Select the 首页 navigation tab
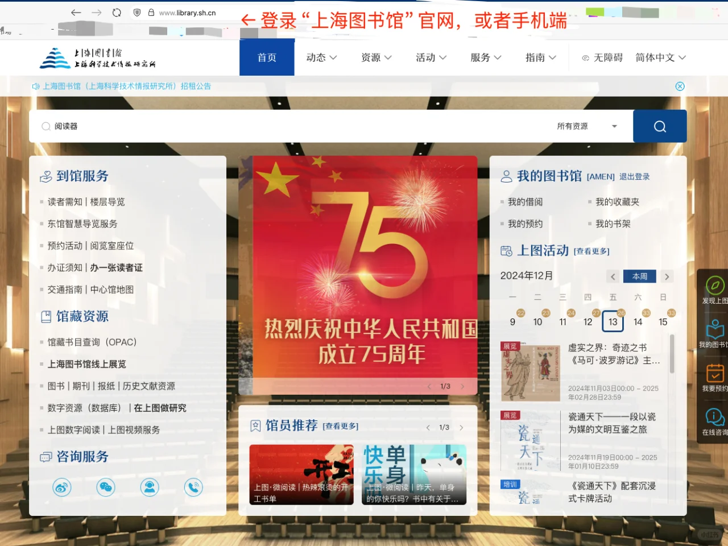Viewport: 728px width, 546px height. (x=267, y=57)
